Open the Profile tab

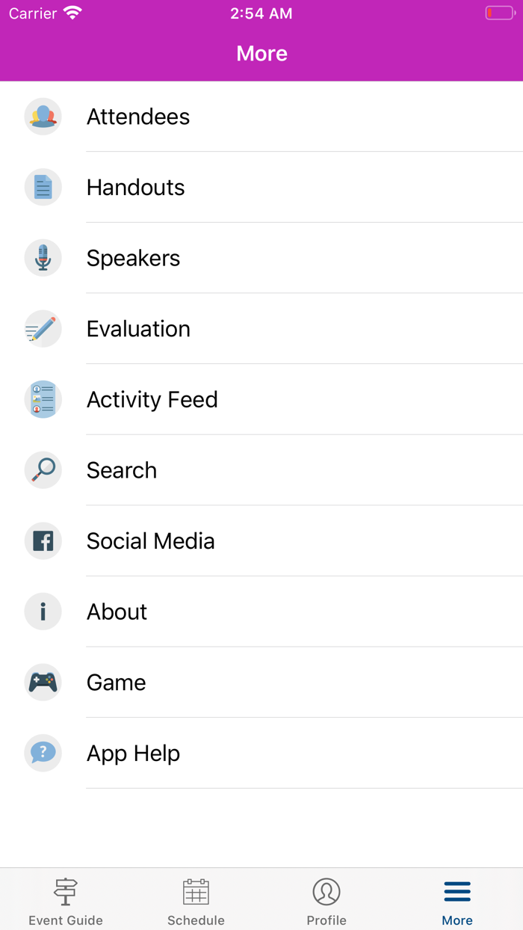(x=327, y=901)
